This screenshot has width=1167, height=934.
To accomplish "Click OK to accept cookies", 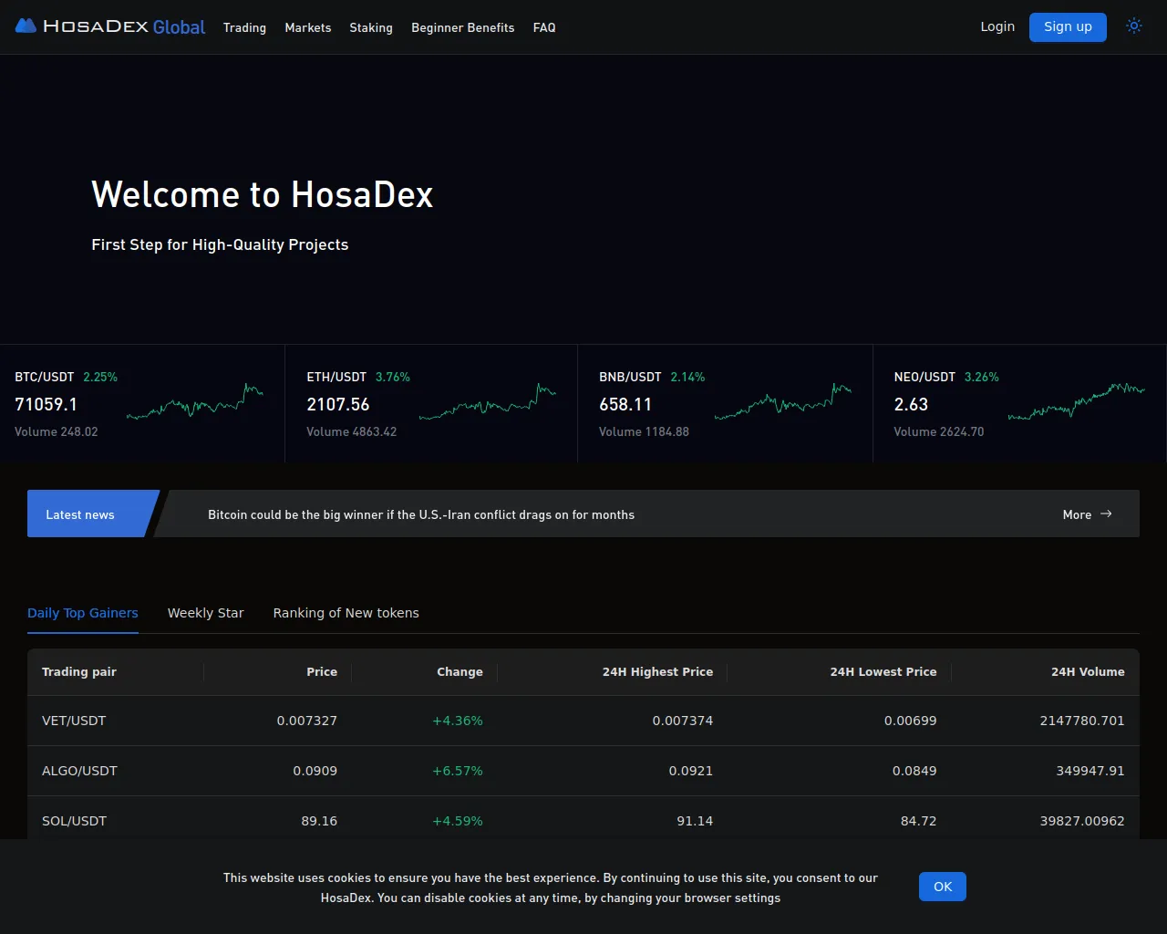I will (943, 887).
